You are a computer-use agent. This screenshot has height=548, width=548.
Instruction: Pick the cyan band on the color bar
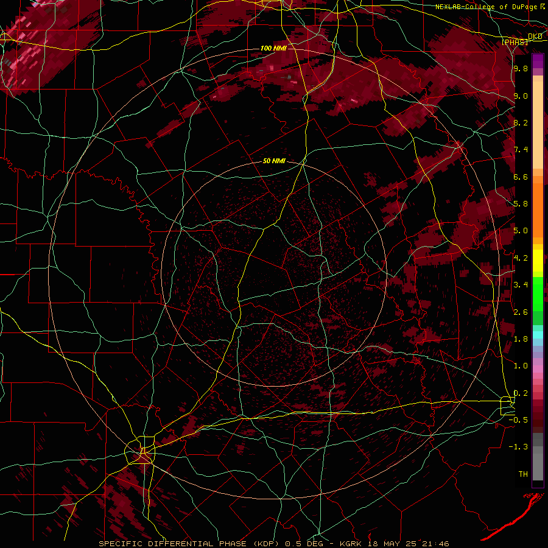pyautogui.click(x=538, y=335)
